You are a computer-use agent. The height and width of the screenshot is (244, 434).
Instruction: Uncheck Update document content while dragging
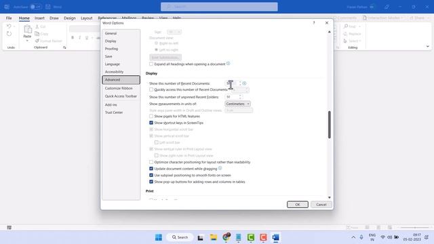151,169
